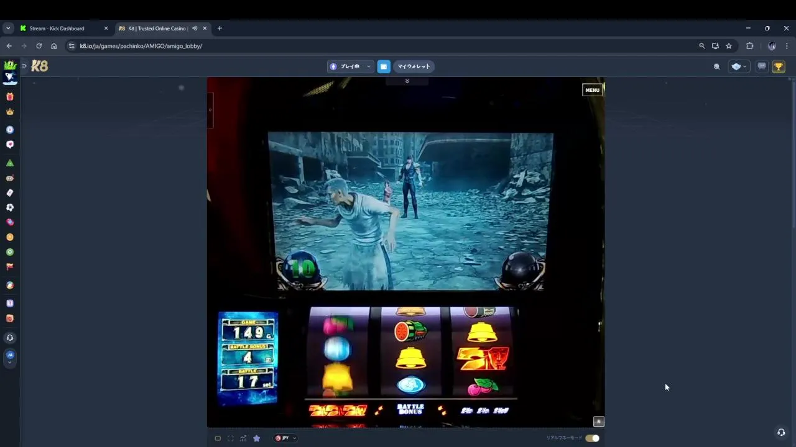Screen dimensions: 796x447
Task: Mute the K8 tab audio icon
Action: click(x=195, y=29)
